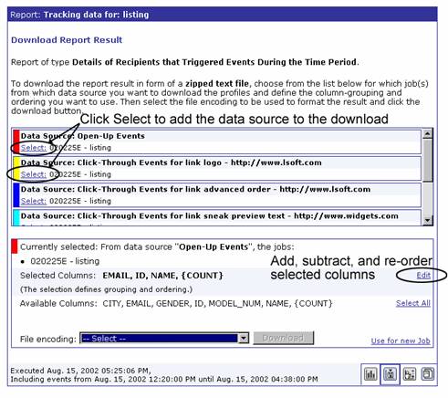Image resolution: width=448 pixels, height=398 pixels.
Task: Click Select link under Open-Up Events
Action: 34,148
